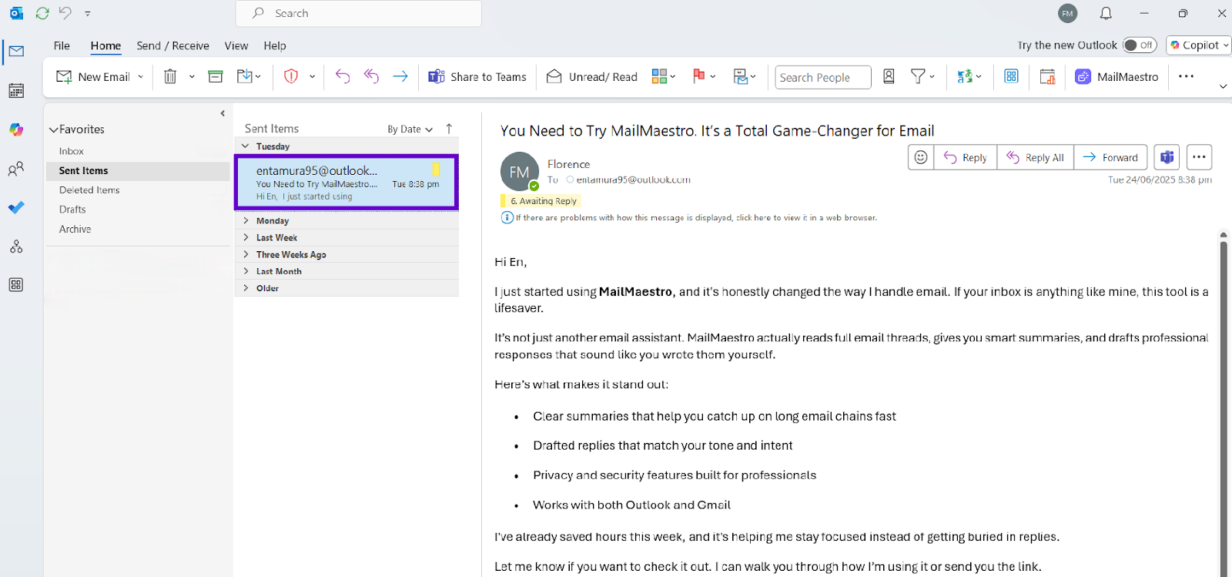Open Copilot from the left sidebar
Image resolution: width=1232 pixels, height=577 pixels.
click(x=16, y=129)
